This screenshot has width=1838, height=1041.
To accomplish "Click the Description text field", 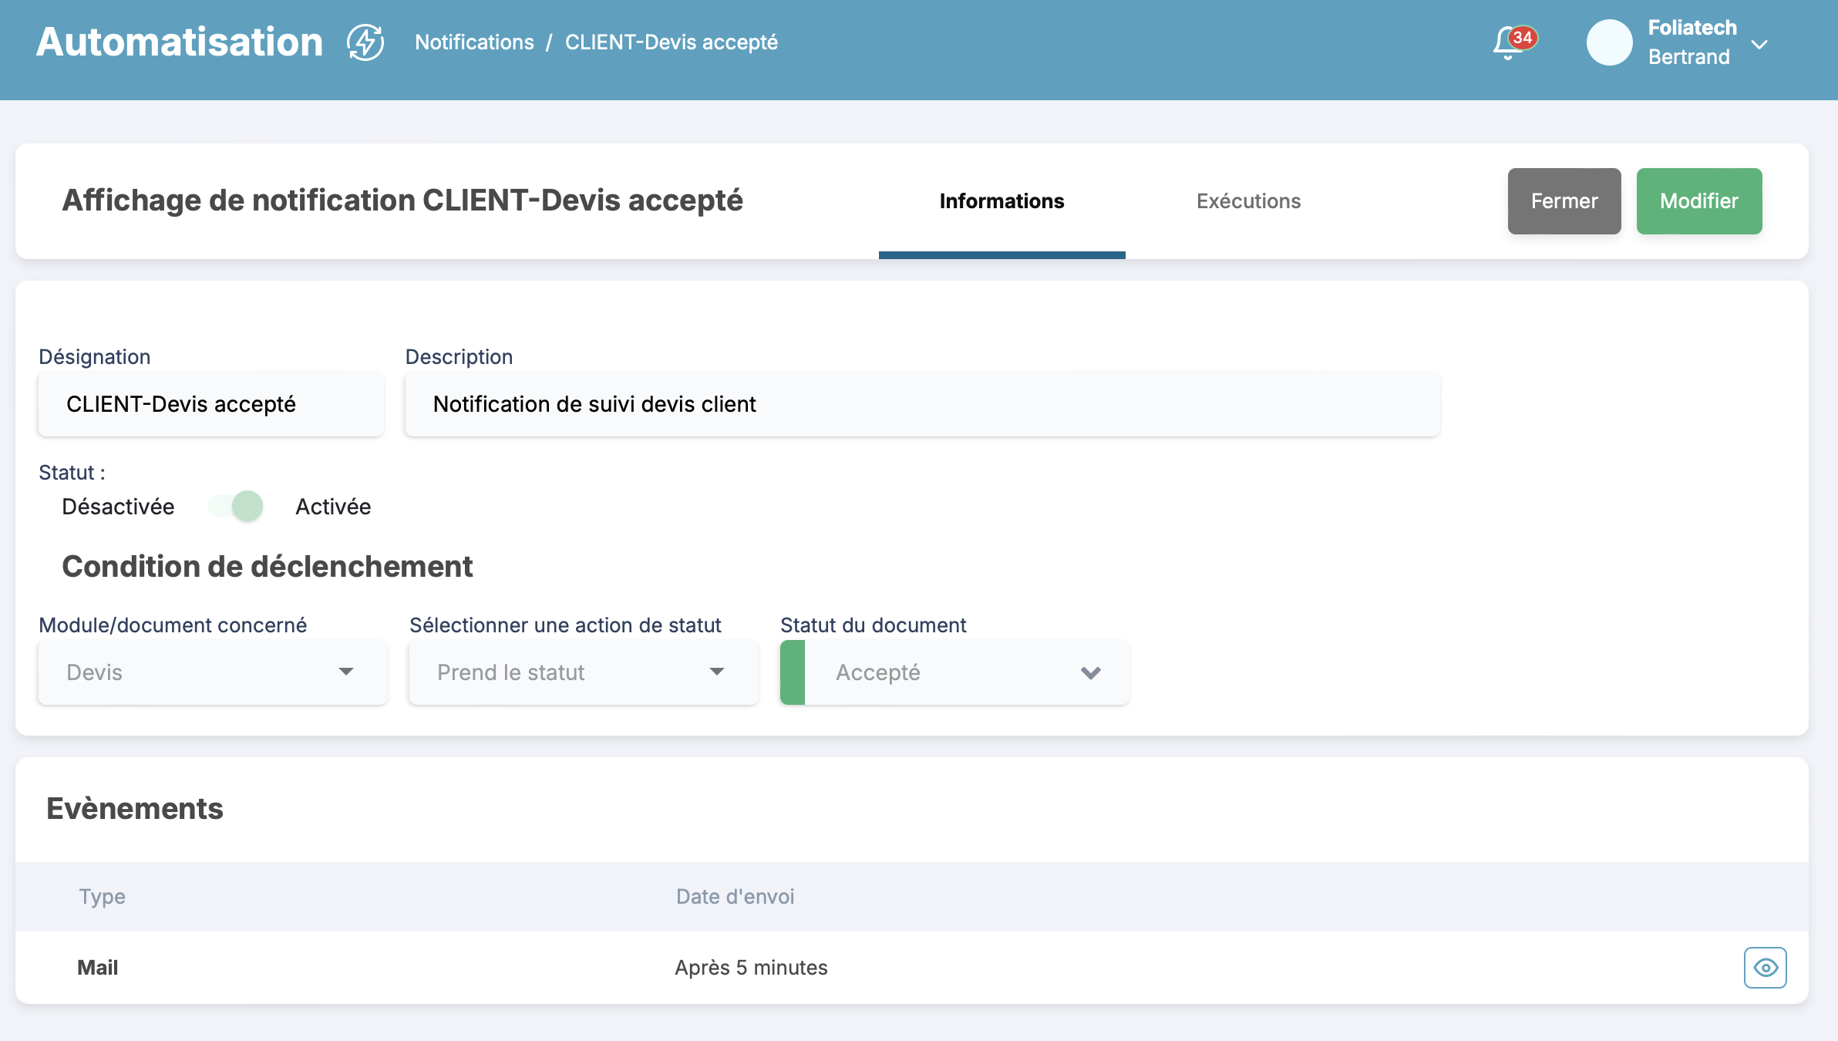I will (x=922, y=404).
